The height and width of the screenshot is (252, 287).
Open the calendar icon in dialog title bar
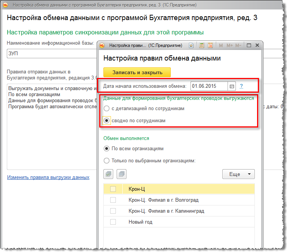coord(210,45)
